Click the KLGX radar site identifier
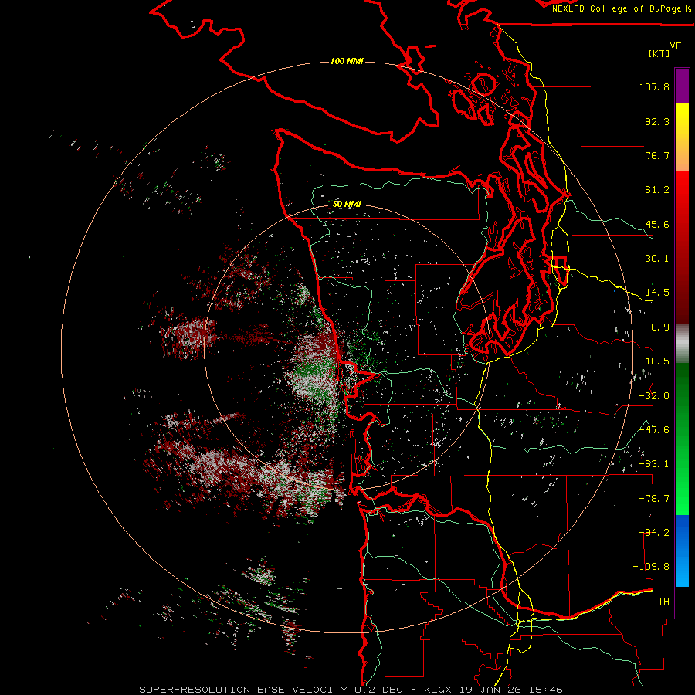 pos(439,690)
